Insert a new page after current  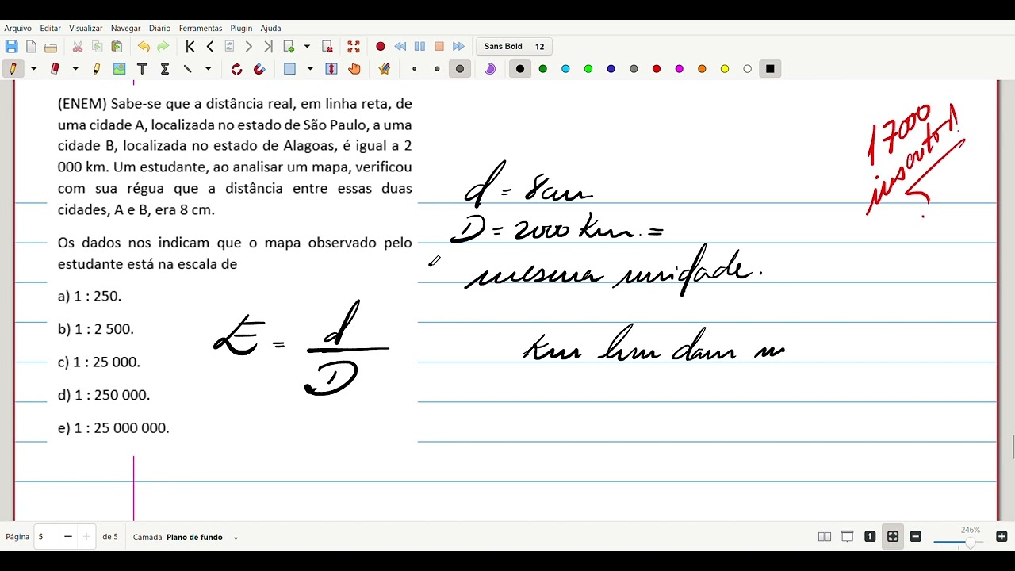point(289,47)
